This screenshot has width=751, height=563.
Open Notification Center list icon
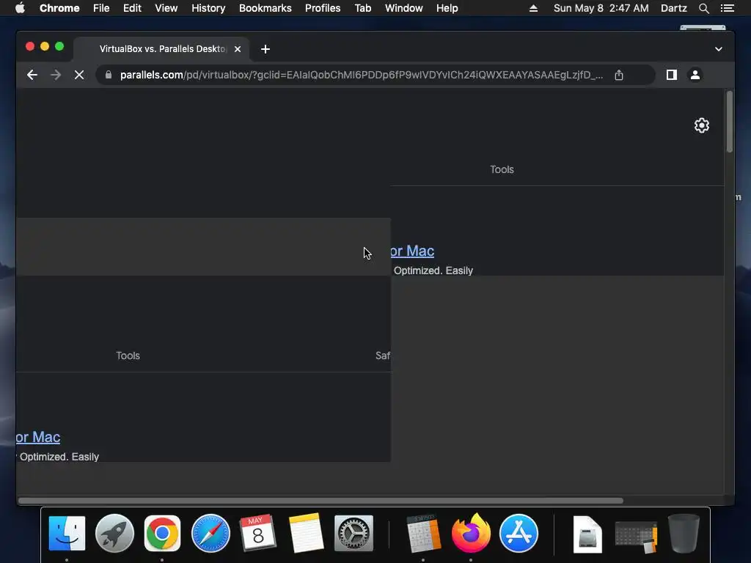(727, 8)
